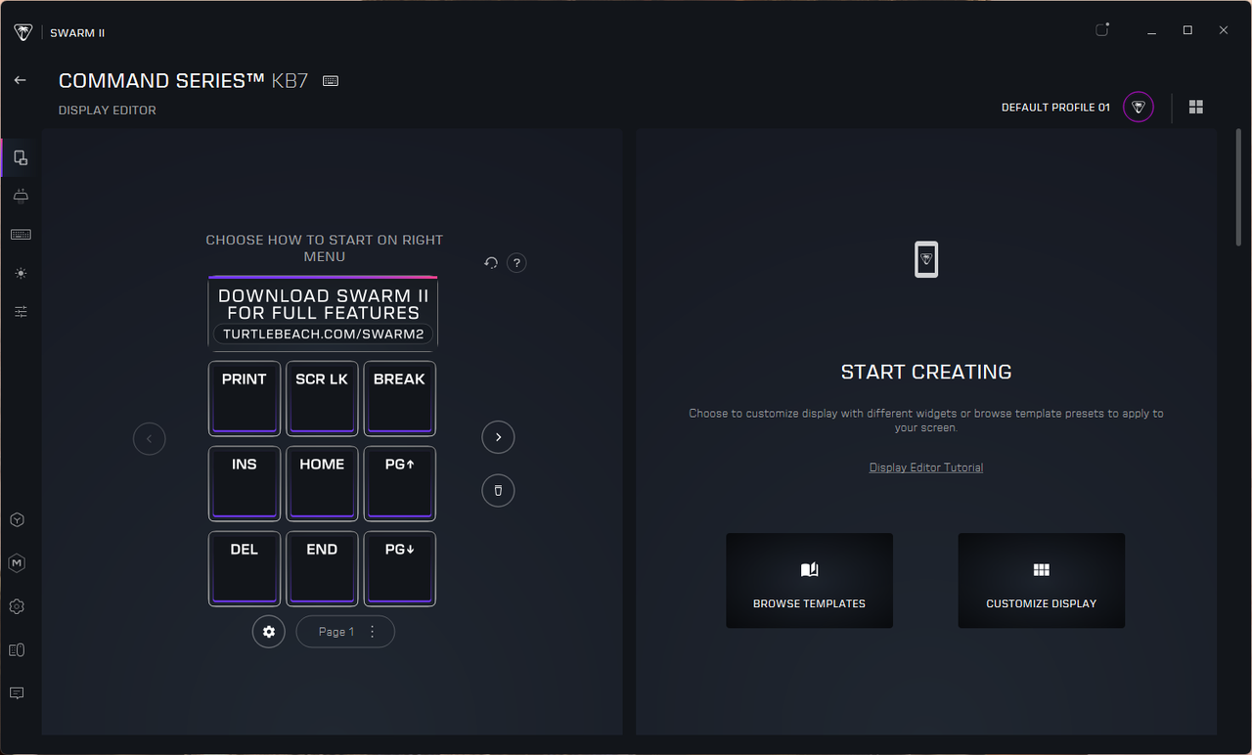1252x755 pixels.
Task: Reset the display with the reset icon
Action: click(491, 263)
